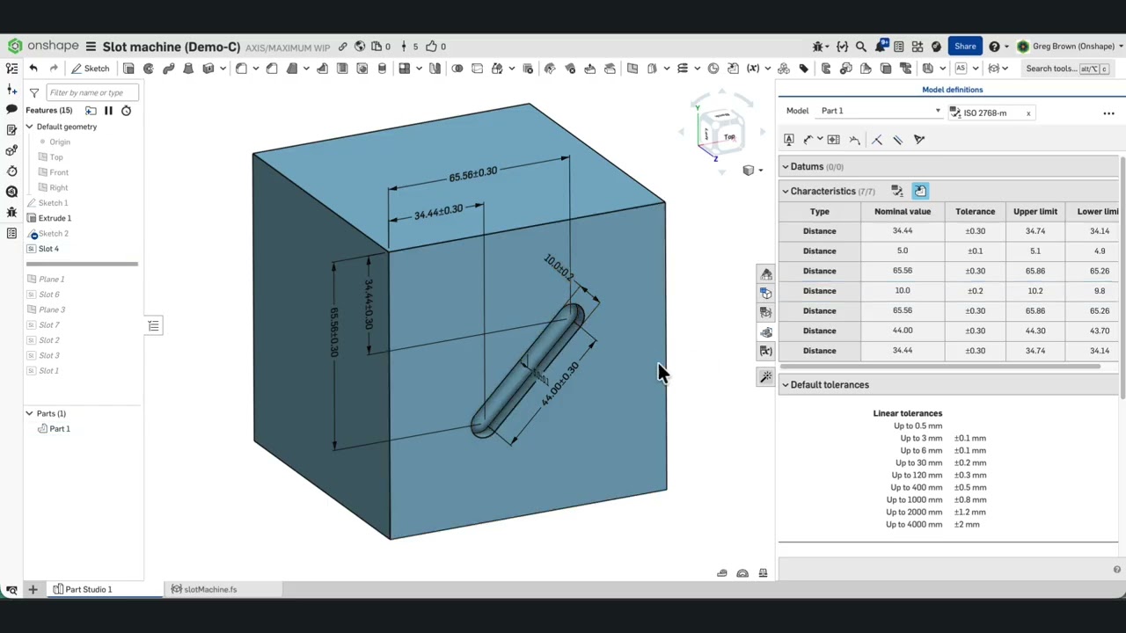Image resolution: width=1126 pixels, height=633 pixels.
Task: Select the suppressed Slot 6 feature
Action: (48, 295)
